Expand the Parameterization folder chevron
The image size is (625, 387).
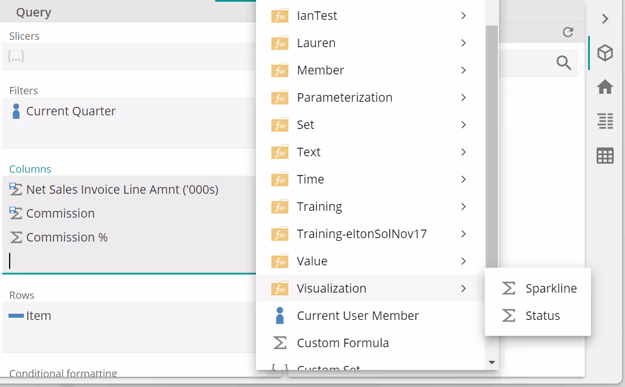point(464,98)
